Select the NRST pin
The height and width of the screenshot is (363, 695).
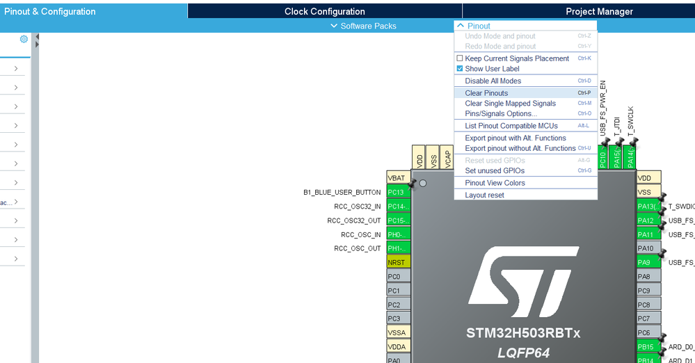pos(399,262)
